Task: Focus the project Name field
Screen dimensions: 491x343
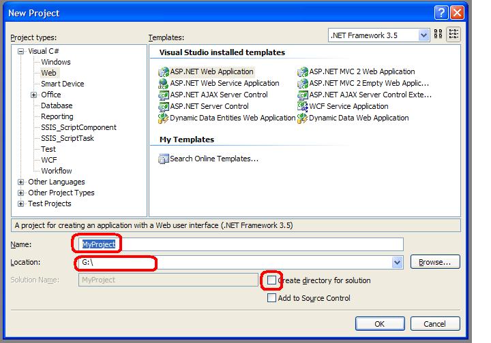Action: point(241,244)
